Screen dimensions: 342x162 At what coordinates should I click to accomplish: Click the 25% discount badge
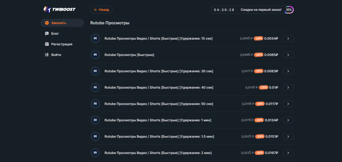click(x=289, y=10)
